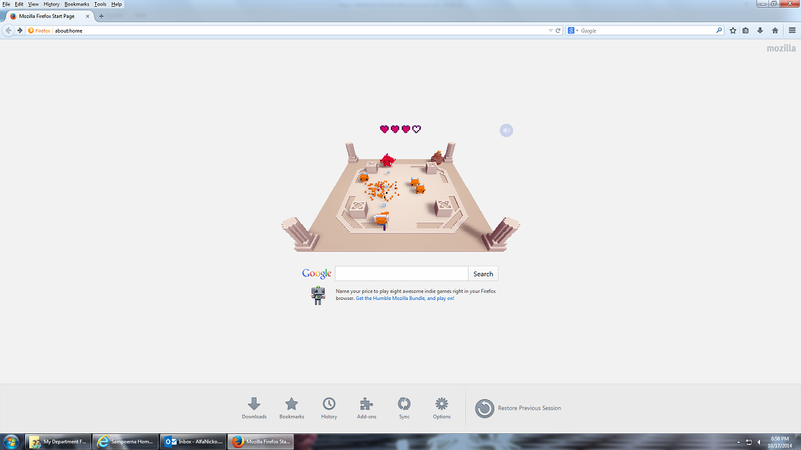
Task: Click Restore Previous Session button
Action: coord(518,408)
